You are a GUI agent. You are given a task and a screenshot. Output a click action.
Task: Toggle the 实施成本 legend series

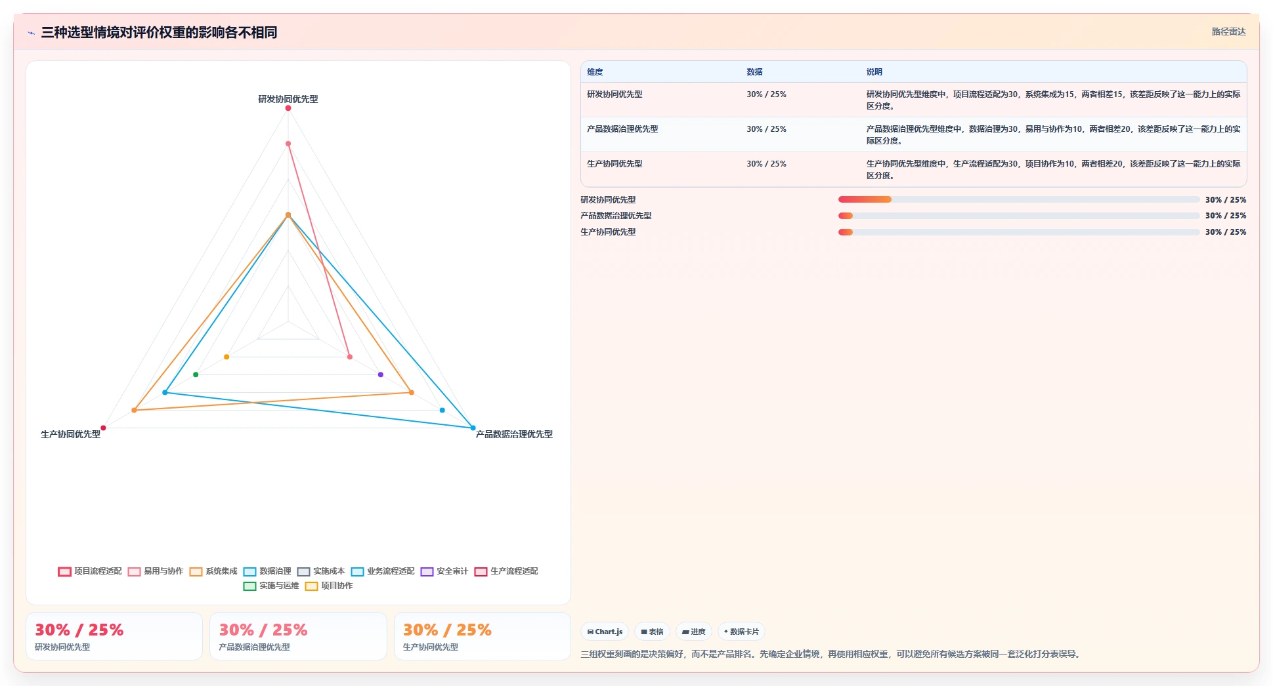[x=321, y=571]
